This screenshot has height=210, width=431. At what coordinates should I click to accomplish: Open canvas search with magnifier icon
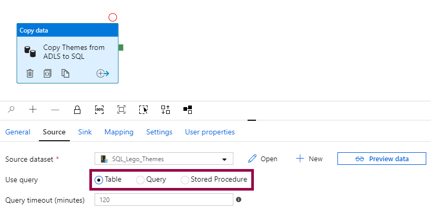(x=12, y=109)
